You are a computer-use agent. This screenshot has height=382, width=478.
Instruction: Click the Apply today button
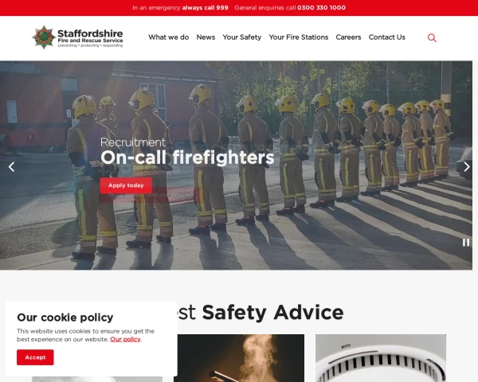tap(126, 185)
